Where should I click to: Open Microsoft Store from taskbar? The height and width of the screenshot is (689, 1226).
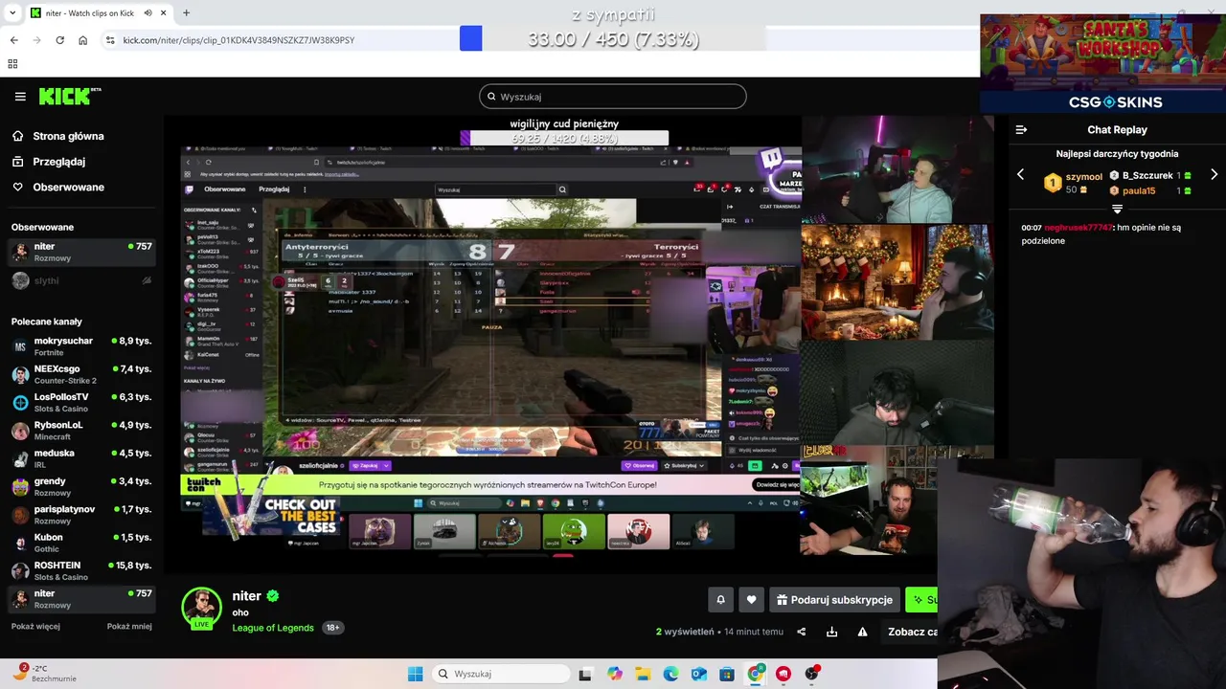point(727,674)
